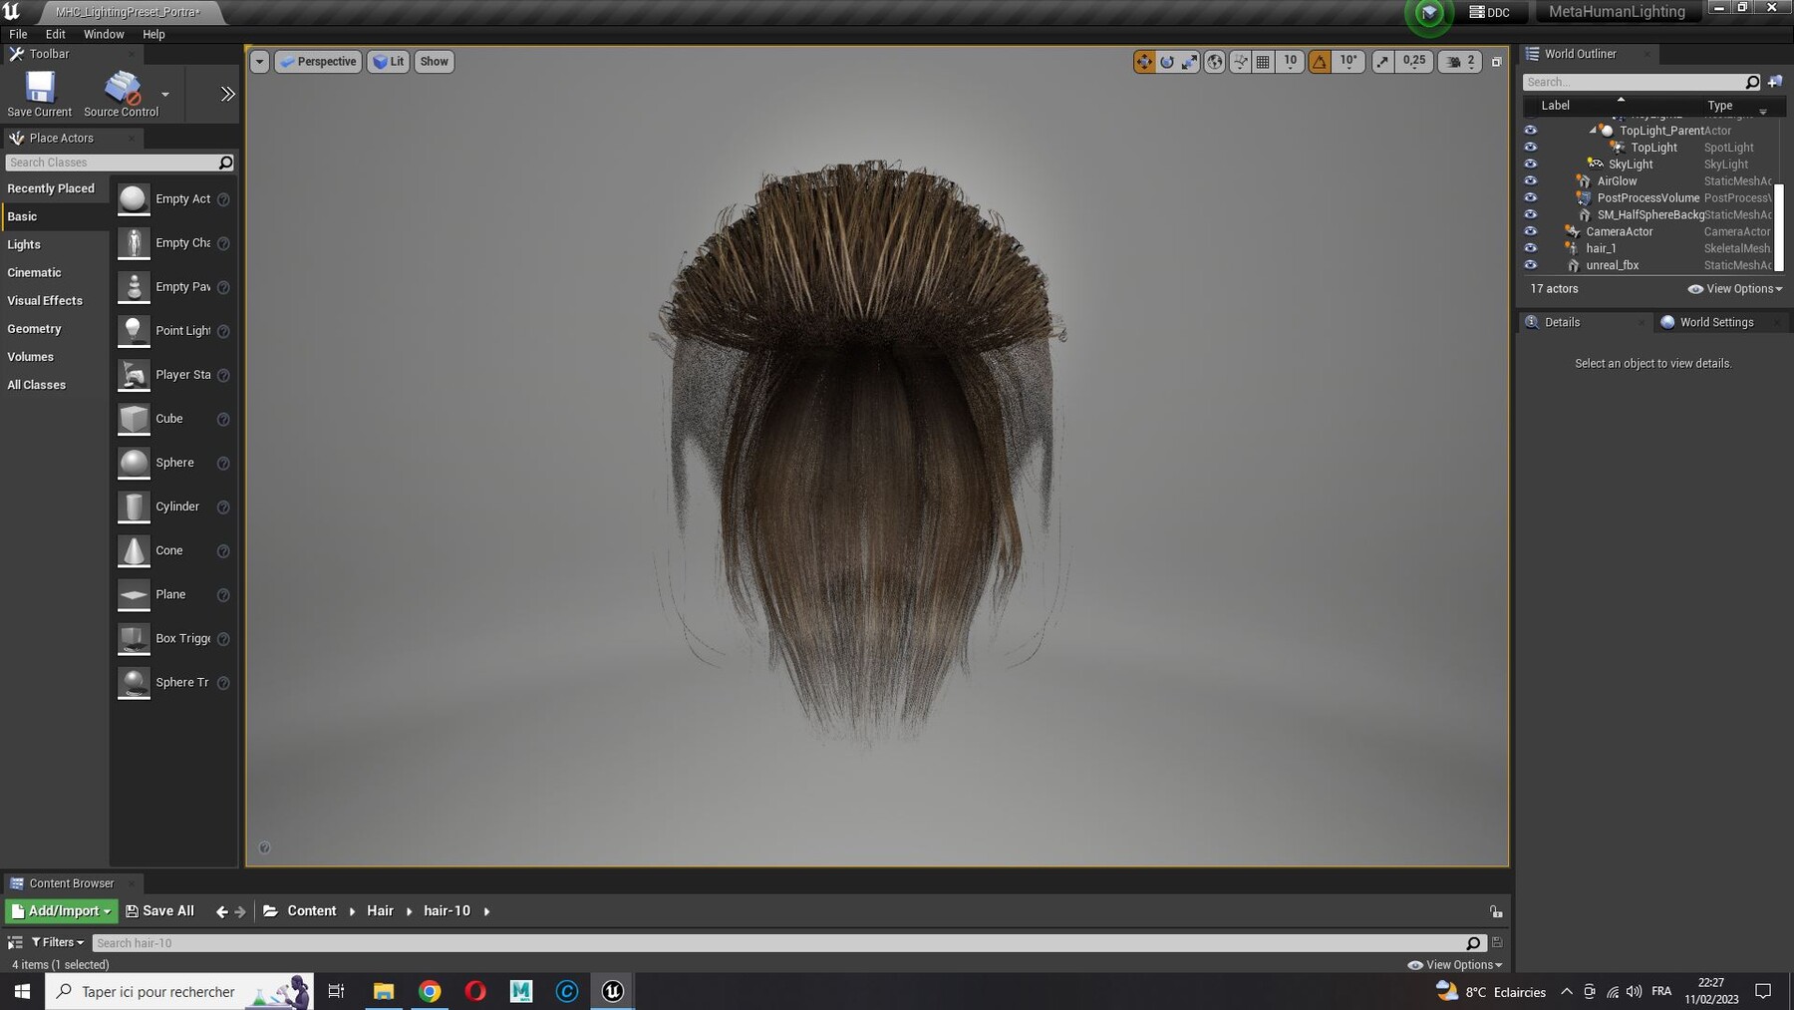Screen dimensions: 1794x1010
Task: Hide the AirGlow actor
Action: point(1531,181)
